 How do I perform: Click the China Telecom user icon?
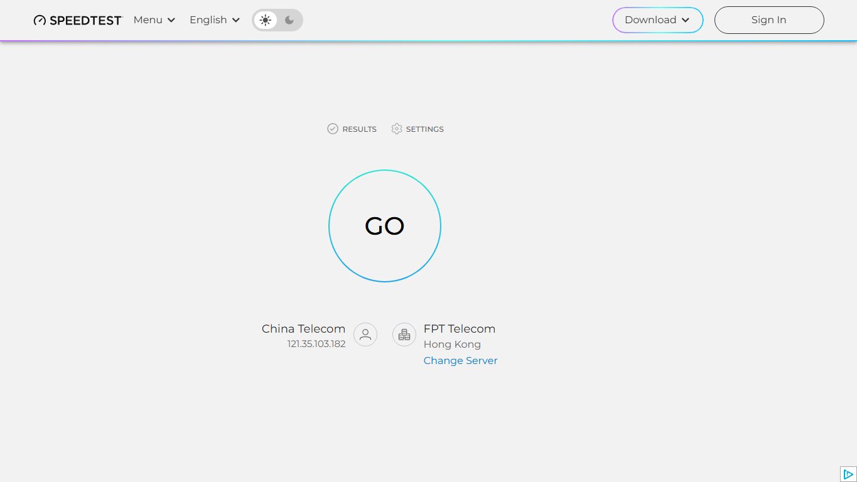click(365, 335)
